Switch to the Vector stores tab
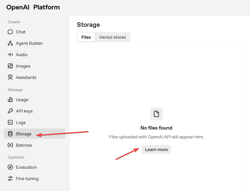 click(x=112, y=37)
